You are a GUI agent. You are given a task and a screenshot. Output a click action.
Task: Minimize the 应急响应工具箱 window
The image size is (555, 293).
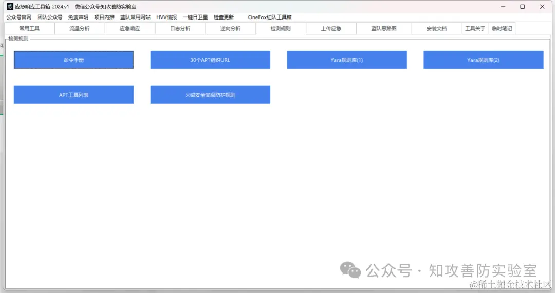[x=503, y=6]
